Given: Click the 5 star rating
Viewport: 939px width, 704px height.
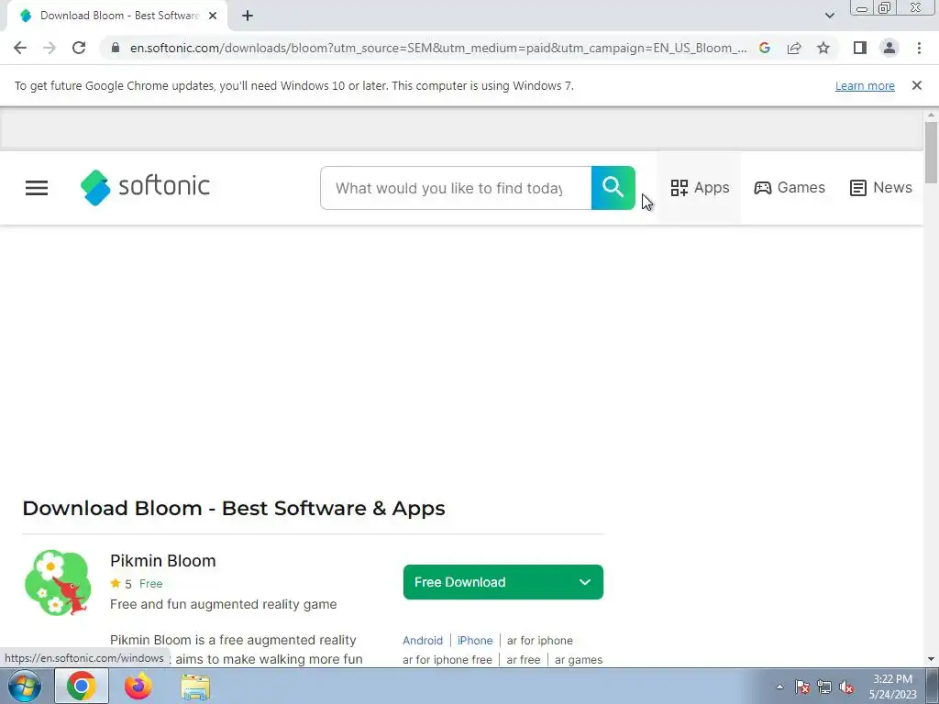Looking at the screenshot, I should click(121, 584).
